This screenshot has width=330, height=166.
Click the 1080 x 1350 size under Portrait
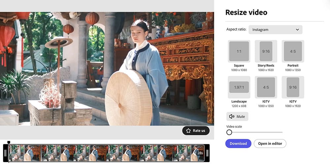(293, 70)
